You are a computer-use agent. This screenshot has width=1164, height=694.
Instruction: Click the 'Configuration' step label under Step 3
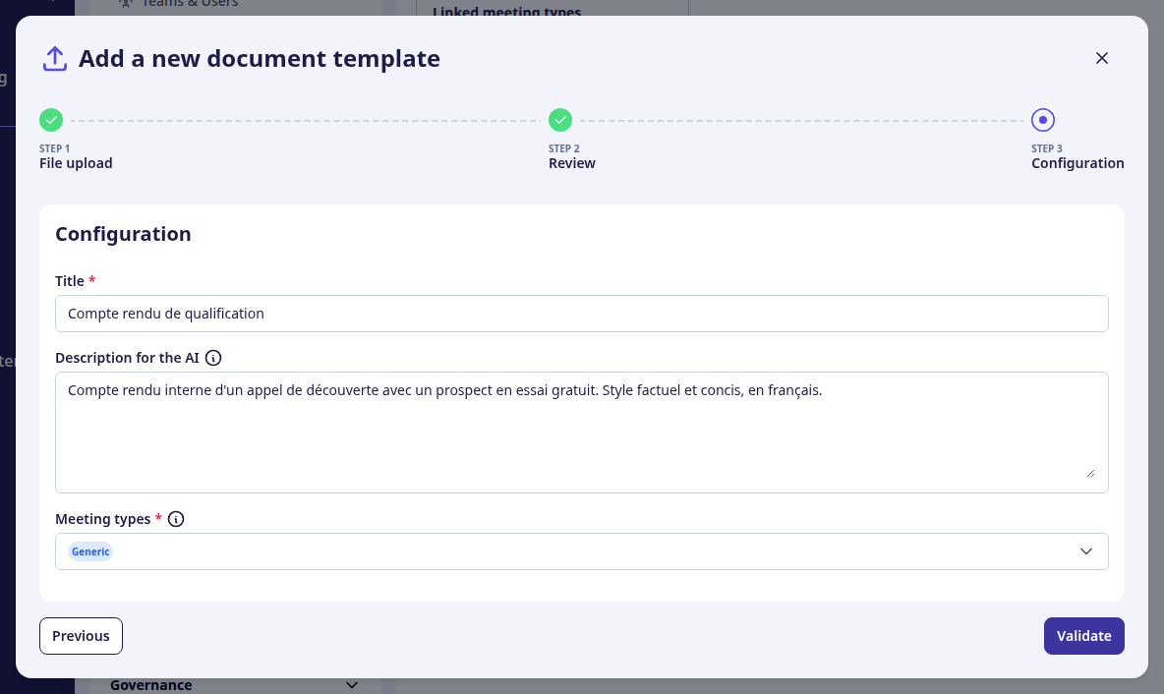[x=1077, y=163]
